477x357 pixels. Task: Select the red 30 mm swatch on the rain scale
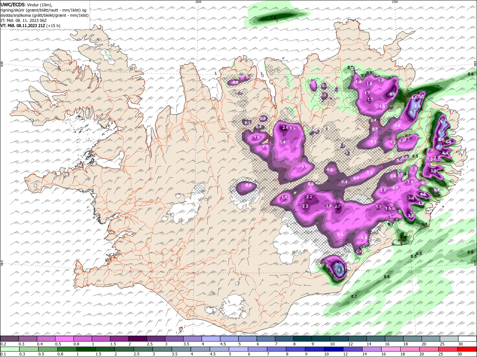click(x=467, y=349)
